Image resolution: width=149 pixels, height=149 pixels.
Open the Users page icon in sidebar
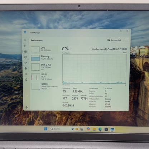coord(26,68)
